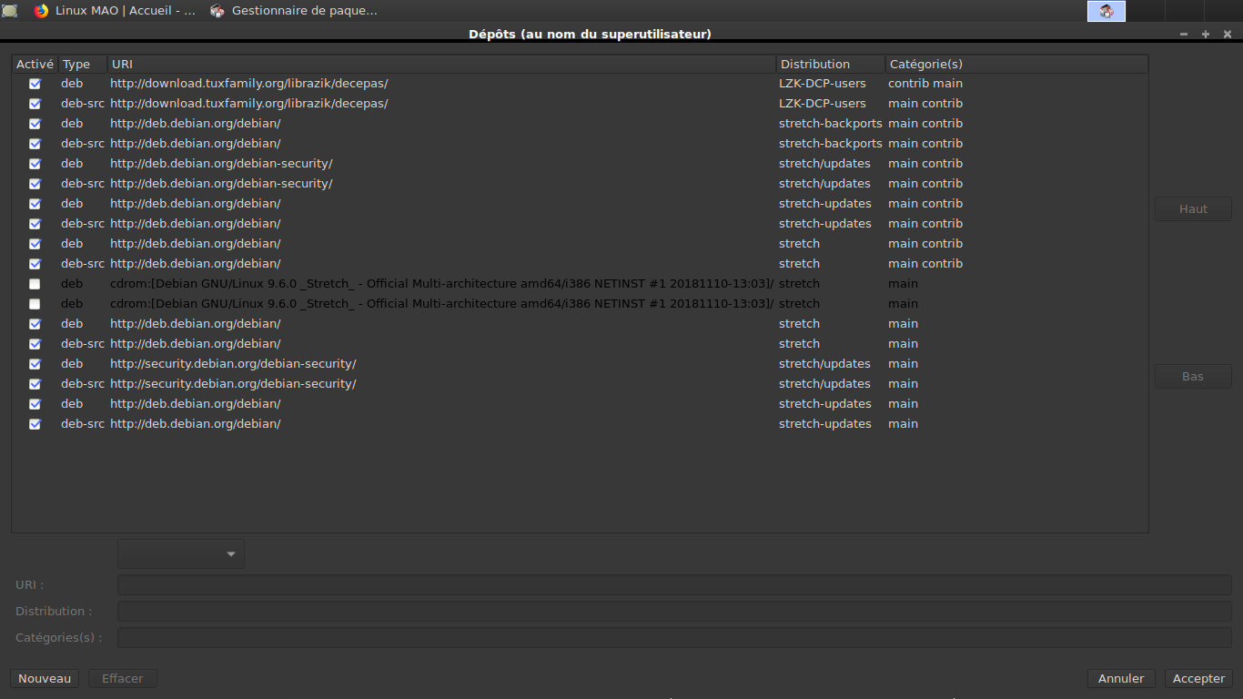Minimize the Dépôts window
Screen dimensions: 1243x699
(x=1184, y=34)
